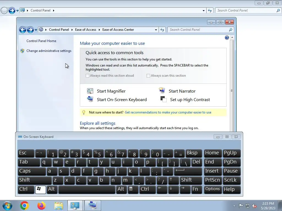Image resolution: width=282 pixels, height=211 pixels.
Task: Go forward in Ease of Access window
Action: [x=30, y=30]
